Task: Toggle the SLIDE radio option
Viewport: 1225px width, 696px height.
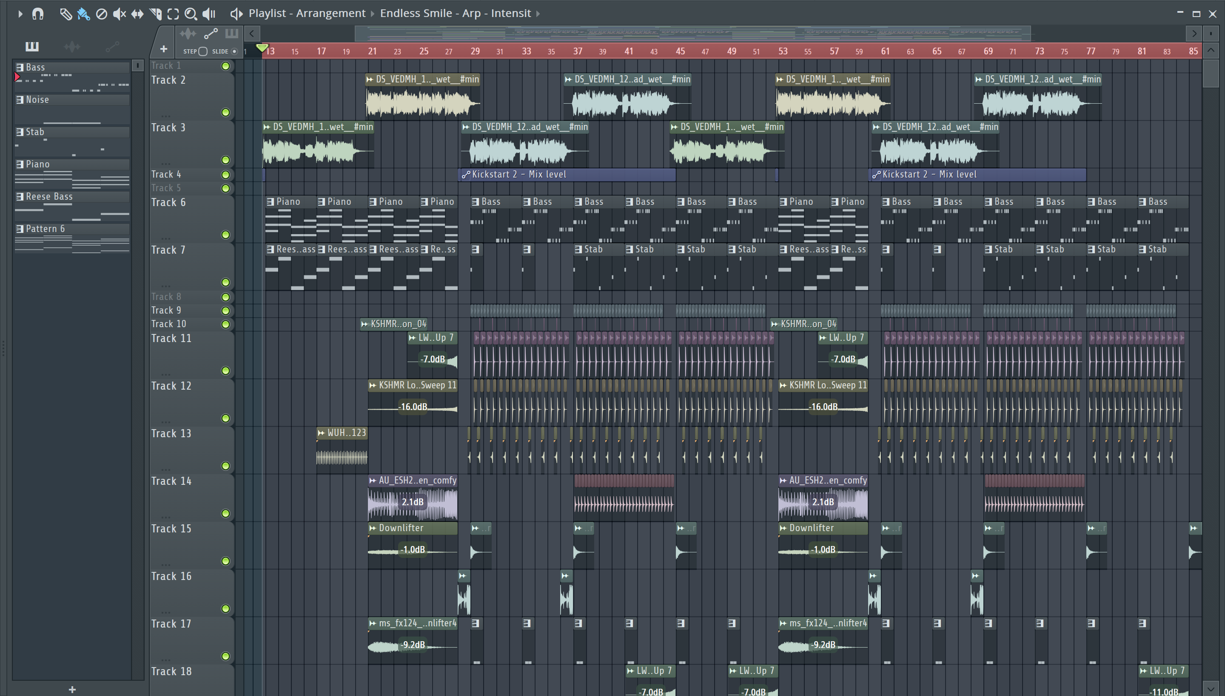Action: pyautogui.click(x=234, y=51)
